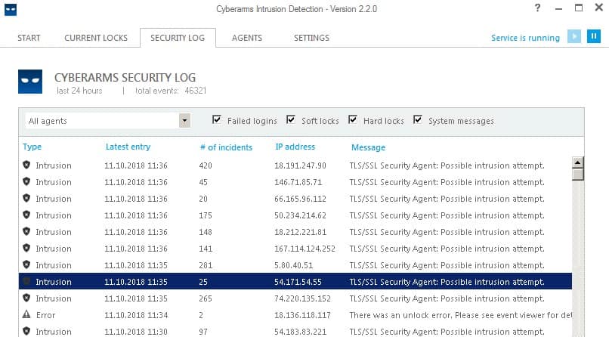Uncheck the Failed logins checkbox

tap(217, 119)
